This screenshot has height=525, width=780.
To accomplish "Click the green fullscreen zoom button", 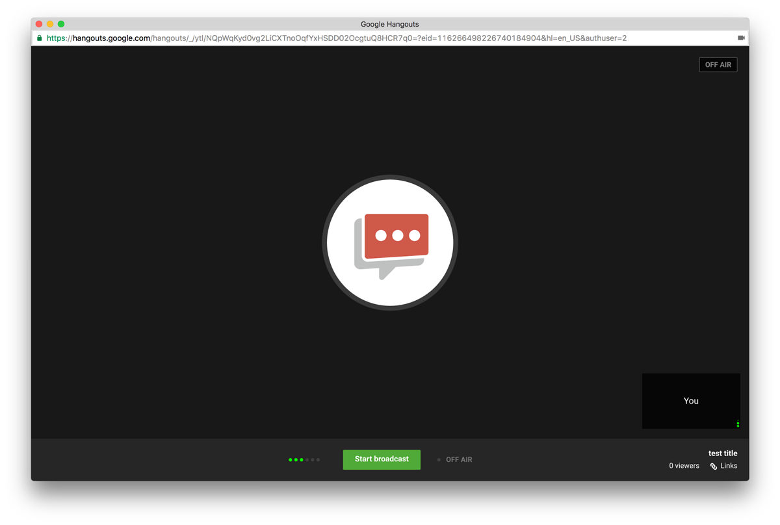I will pos(61,23).
